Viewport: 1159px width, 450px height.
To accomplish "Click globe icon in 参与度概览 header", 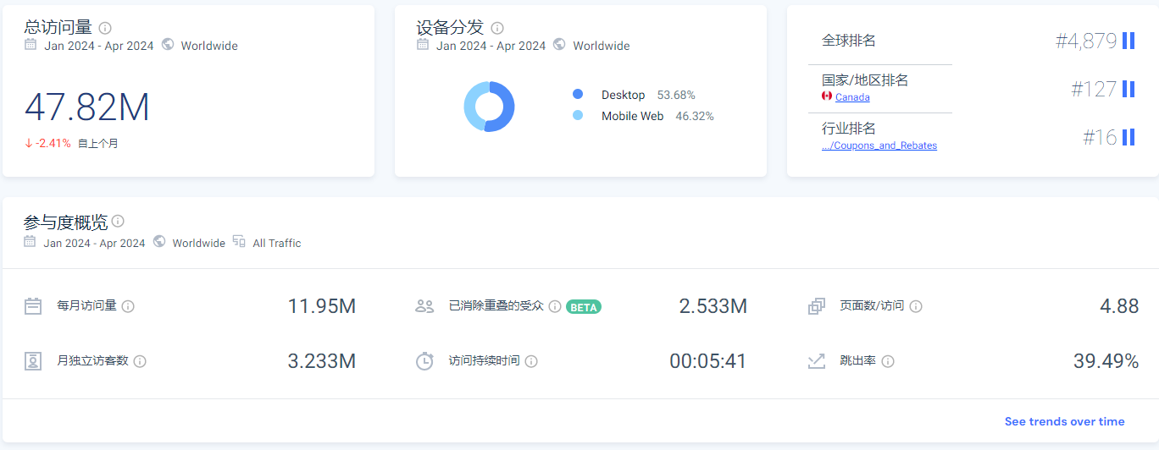I will (159, 242).
